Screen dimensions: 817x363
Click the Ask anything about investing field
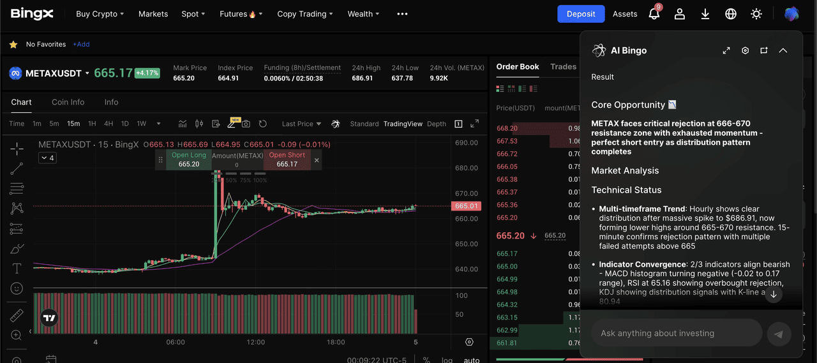(676, 333)
